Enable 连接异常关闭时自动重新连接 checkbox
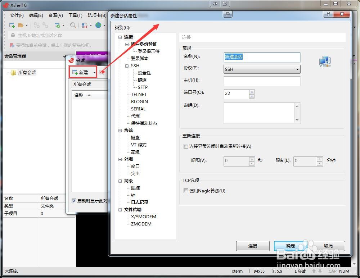Screen dimensions: 360x278 point(186,146)
